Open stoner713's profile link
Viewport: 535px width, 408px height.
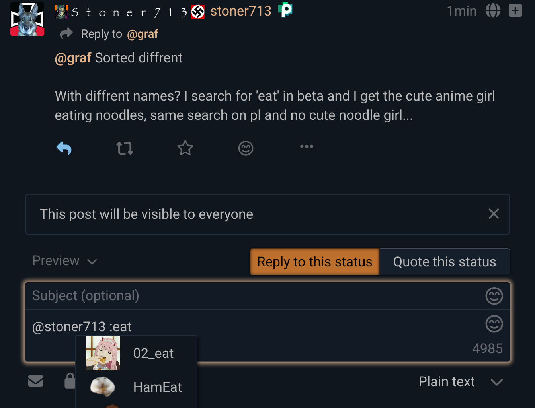(x=240, y=11)
